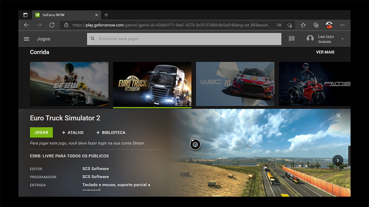
Task: Click the Steam login notice text
Action: (x=88, y=143)
